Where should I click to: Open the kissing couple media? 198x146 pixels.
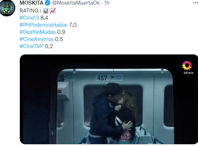109,99
